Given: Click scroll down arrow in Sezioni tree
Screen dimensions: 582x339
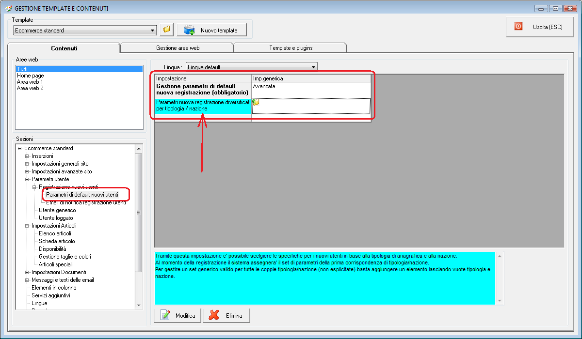Looking at the screenshot, I should click(x=139, y=305).
